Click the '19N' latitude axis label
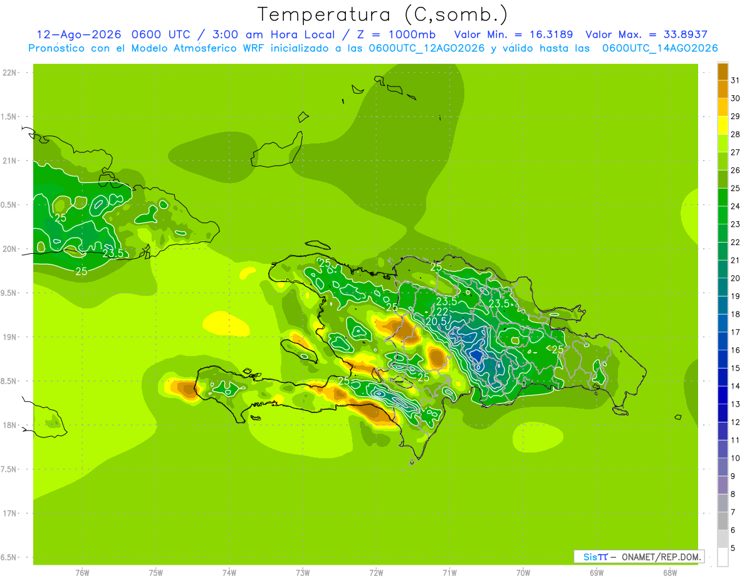752x581 pixels. pyautogui.click(x=9, y=337)
